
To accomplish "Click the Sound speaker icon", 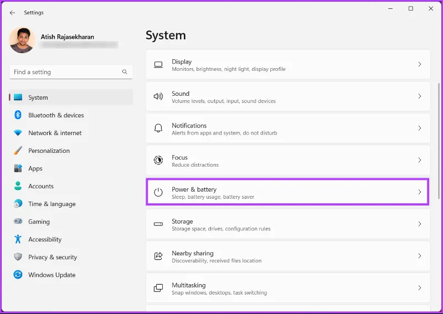I will point(158,96).
